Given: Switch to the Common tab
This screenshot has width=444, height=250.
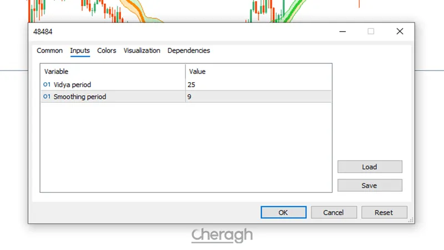Looking at the screenshot, I should (49, 51).
